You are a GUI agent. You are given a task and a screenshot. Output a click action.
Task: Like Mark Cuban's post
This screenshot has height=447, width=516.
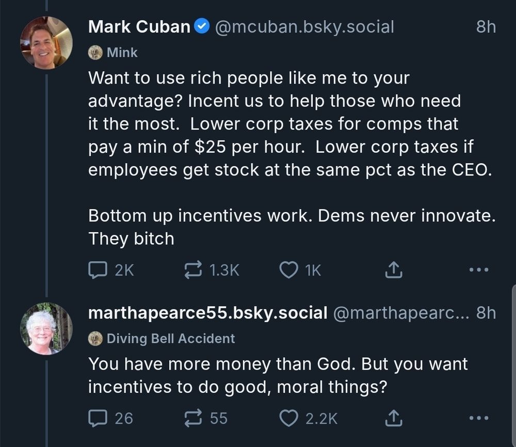tap(289, 270)
